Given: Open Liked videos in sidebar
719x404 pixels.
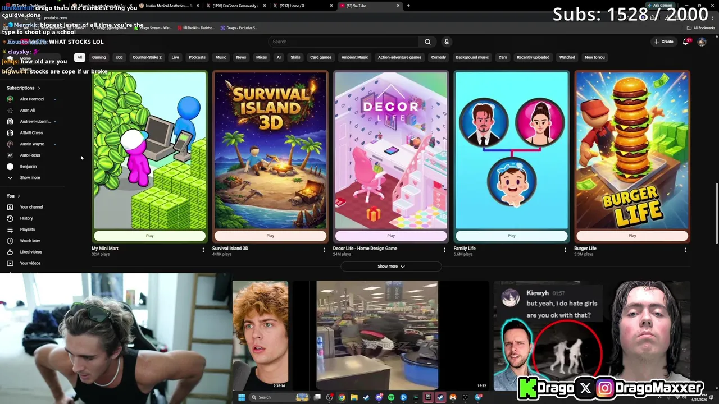Looking at the screenshot, I should pos(31,252).
